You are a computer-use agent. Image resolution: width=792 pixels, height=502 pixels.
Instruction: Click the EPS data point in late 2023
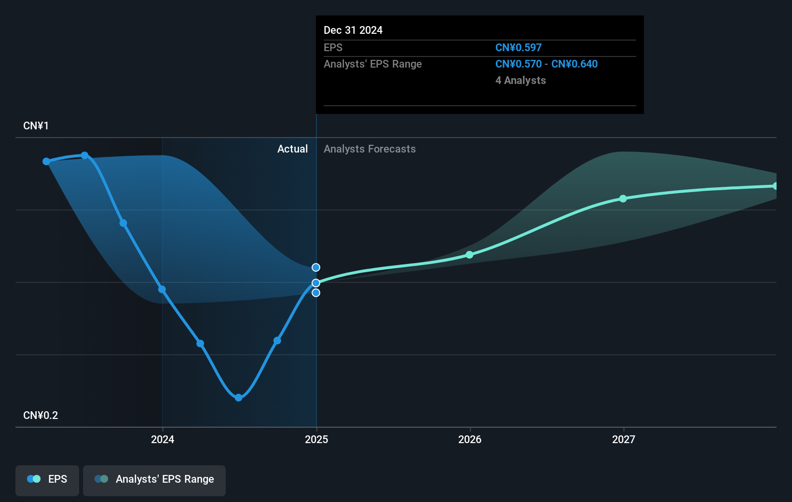[x=123, y=223]
